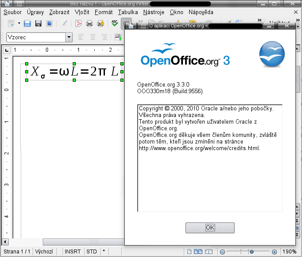Close the document with menu bar X

(296, 12)
